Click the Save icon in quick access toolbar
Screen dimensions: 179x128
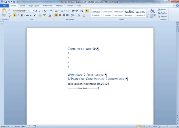pos(6,2)
